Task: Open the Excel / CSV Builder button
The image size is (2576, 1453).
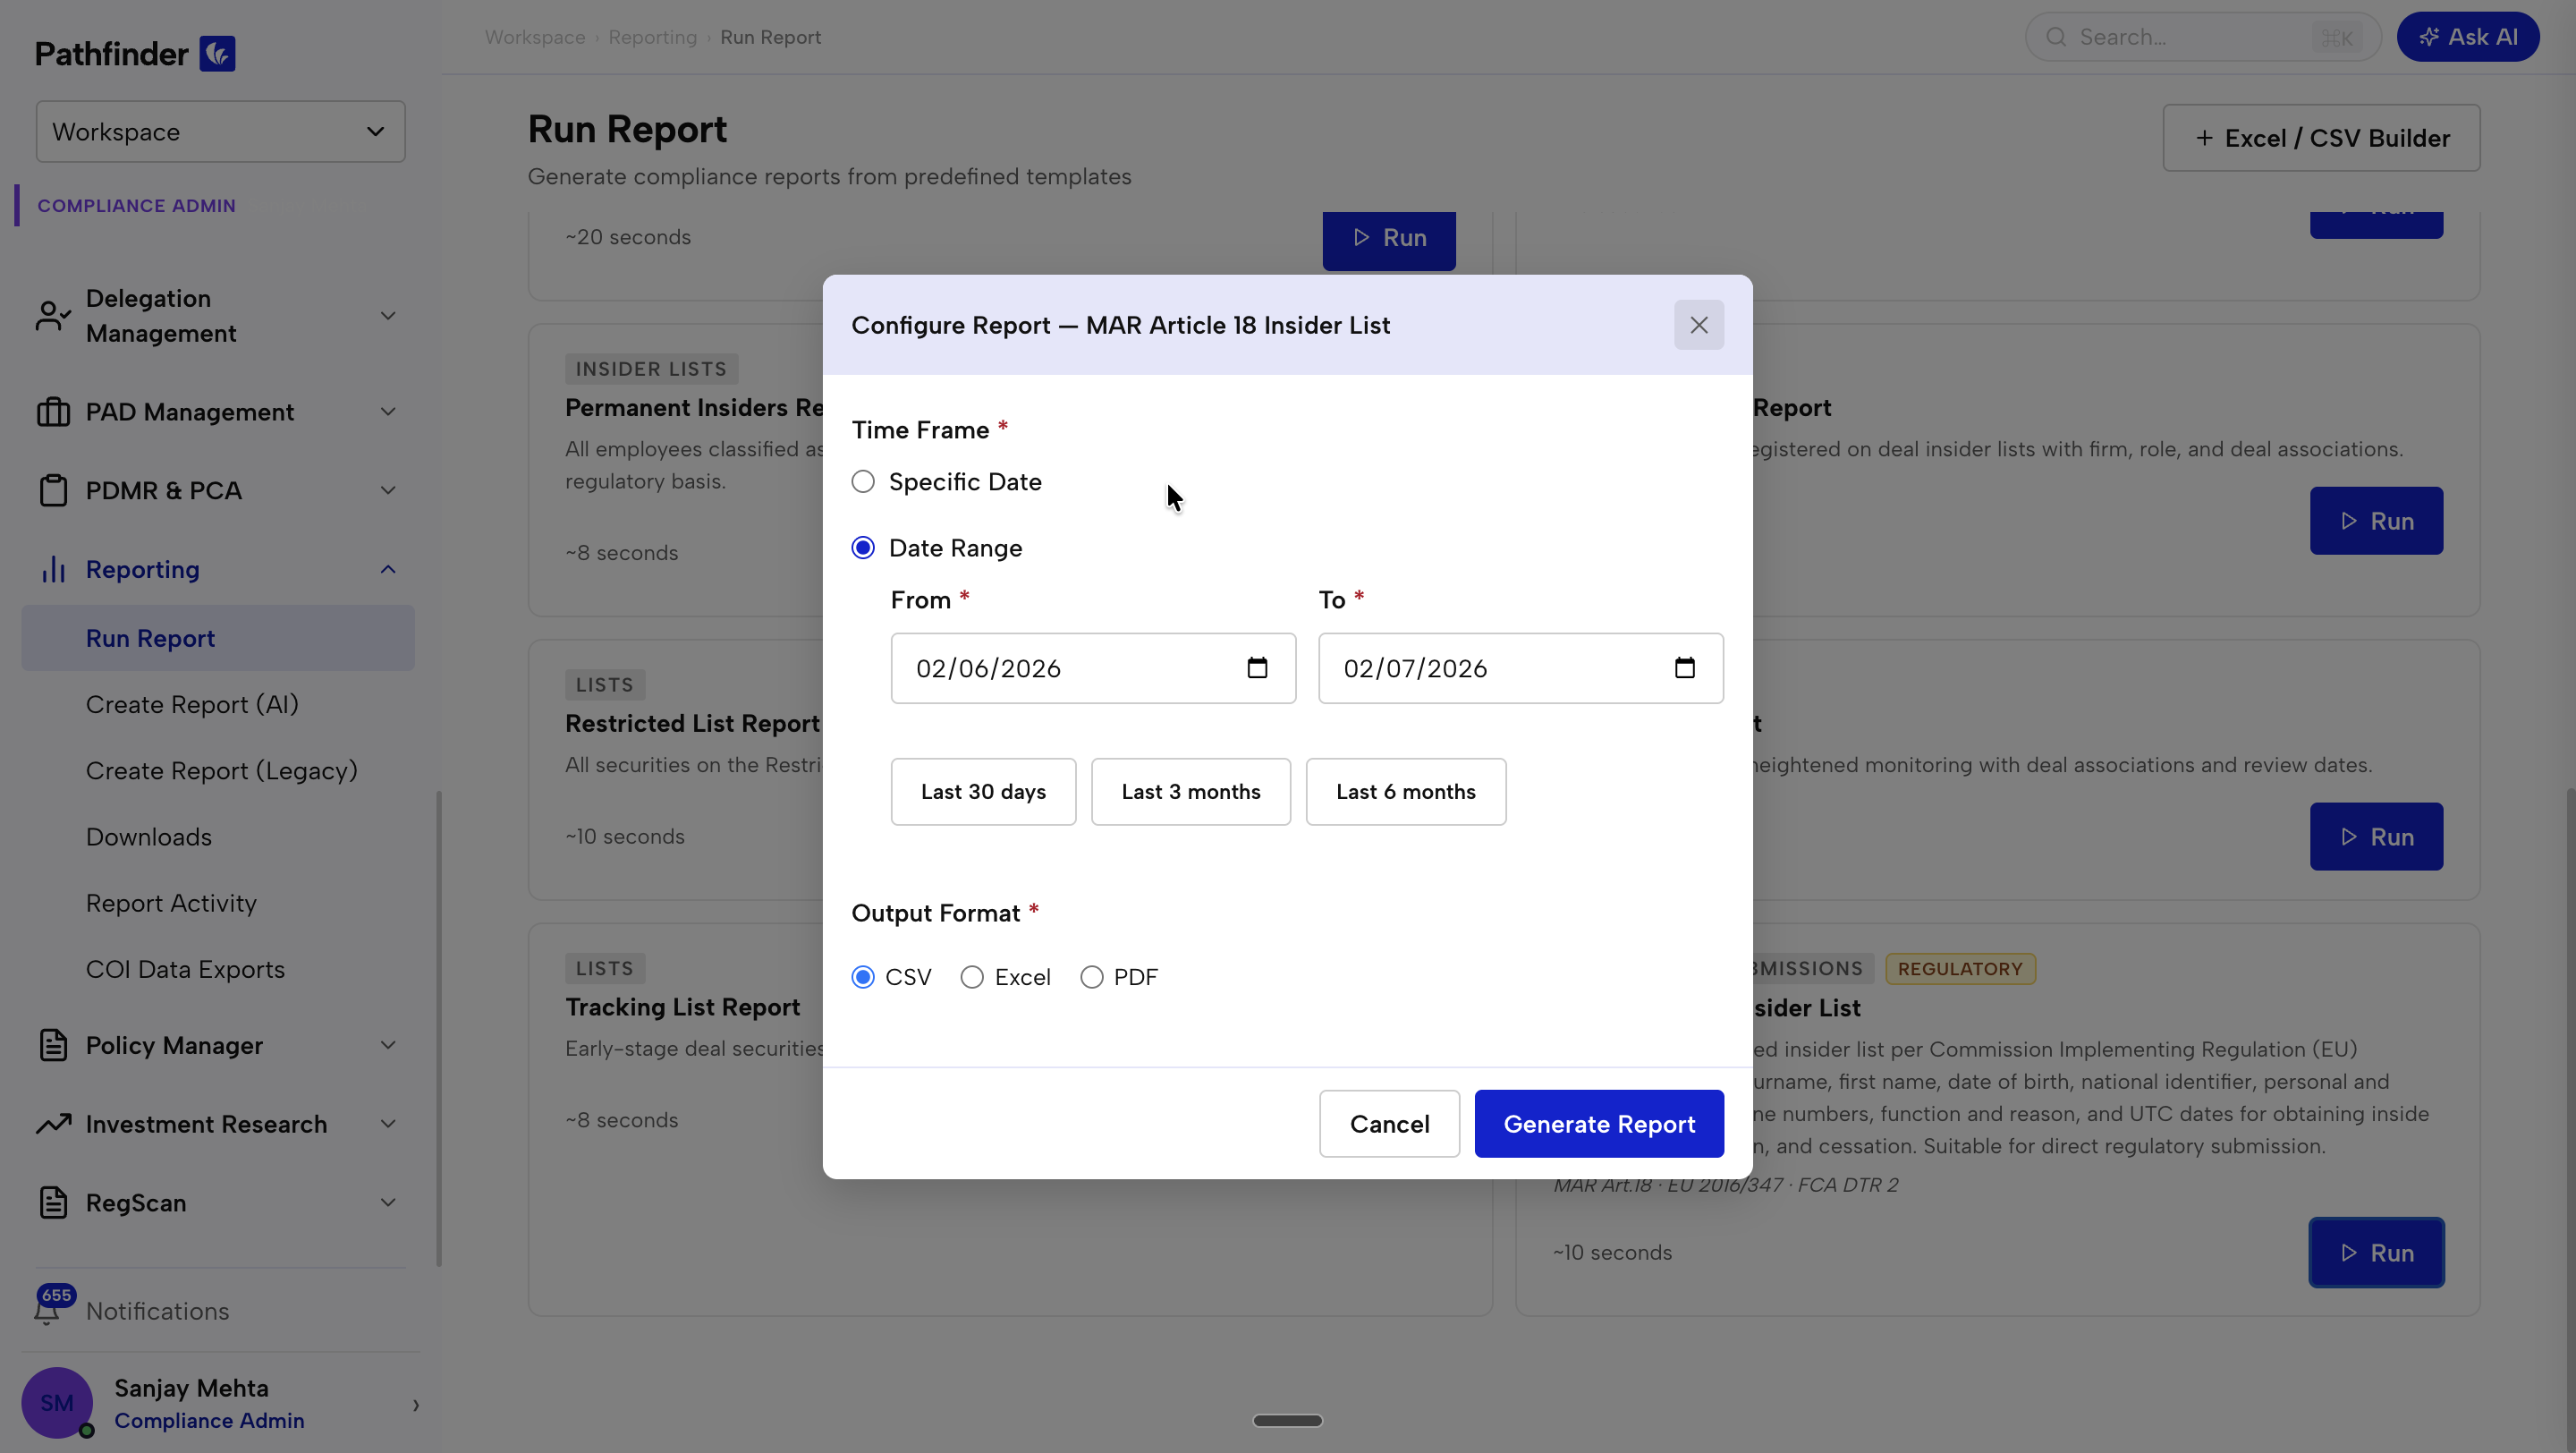Action: [2321, 138]
